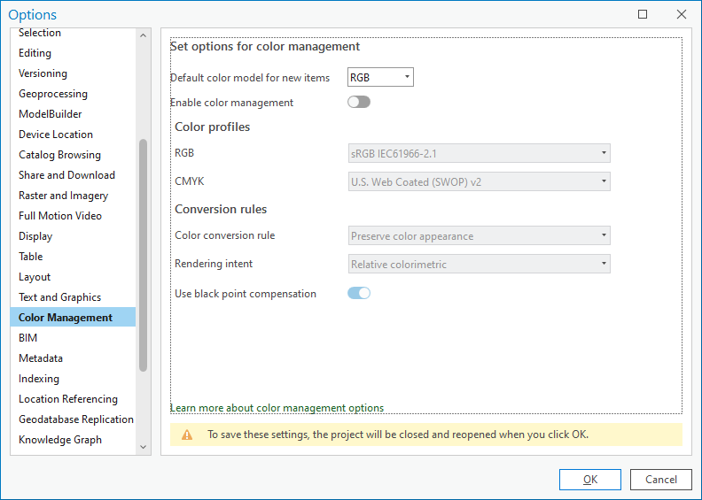Screen dimensions: 702x500
Task: Open the Knowledge Graph options
Action: [x=60, y=440]
